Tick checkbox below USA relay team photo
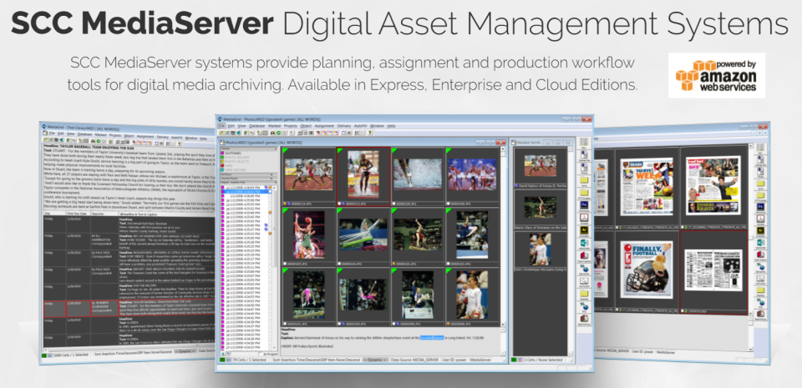Viewport: 802px width, 388px height. [448, 204]
